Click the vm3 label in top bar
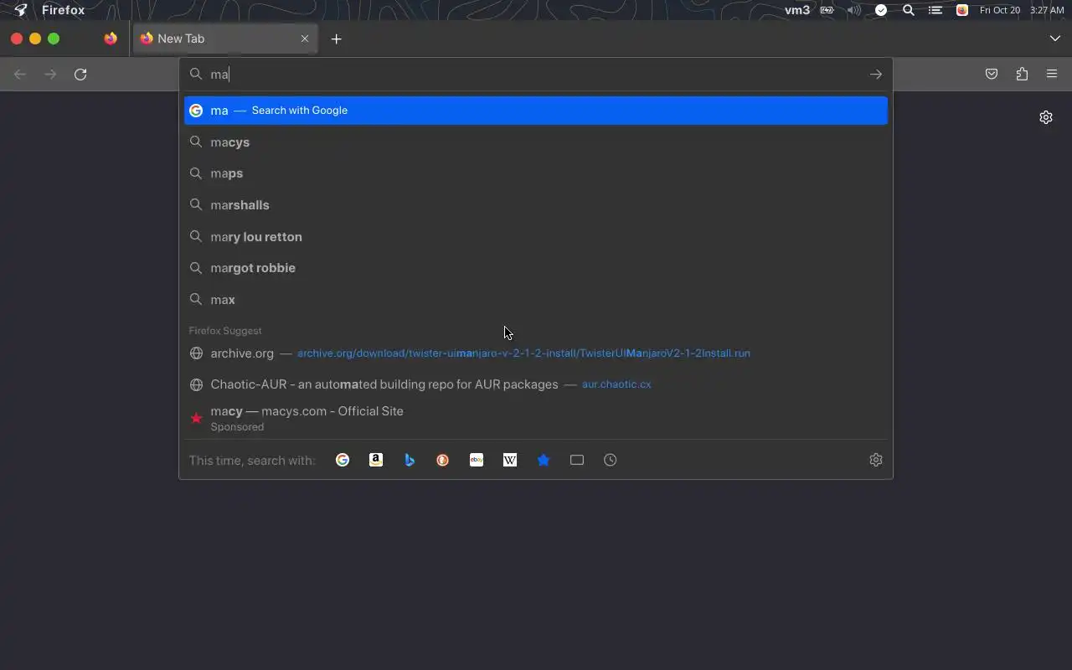Screen dimensions: 1072x670 [797, 10]
